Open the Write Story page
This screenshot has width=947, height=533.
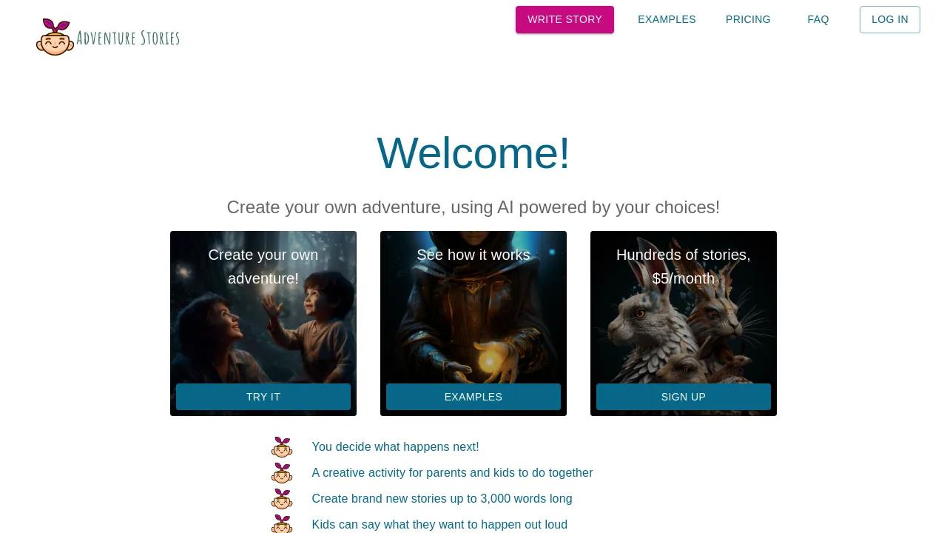tap(565, 19)
